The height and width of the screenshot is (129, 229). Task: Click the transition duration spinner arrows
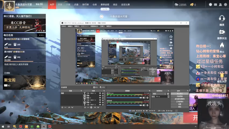click(168, 97)
